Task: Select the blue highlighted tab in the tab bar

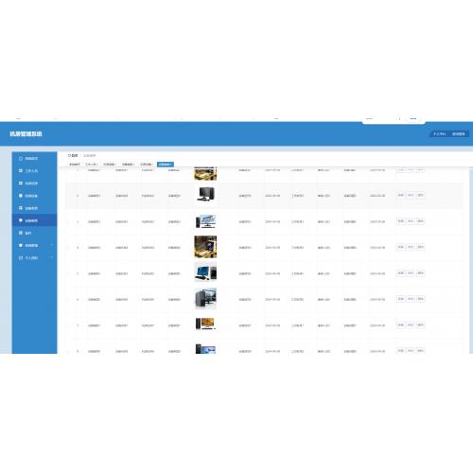Action: [x=166, y=165]
